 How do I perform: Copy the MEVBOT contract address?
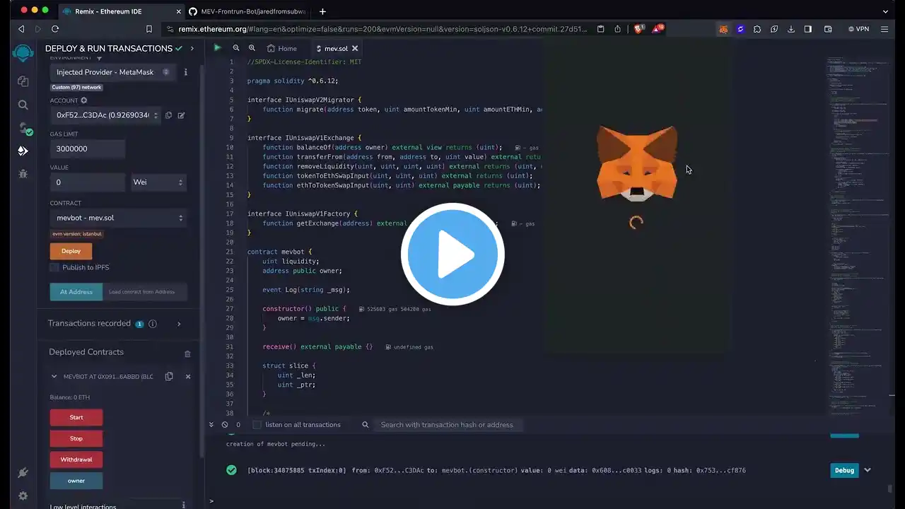click(x=169, y=376)
